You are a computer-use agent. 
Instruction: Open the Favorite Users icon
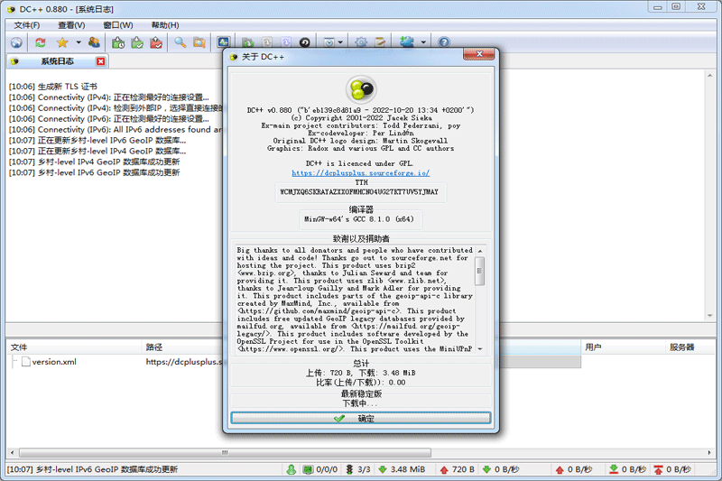click(x=94, y=42)
